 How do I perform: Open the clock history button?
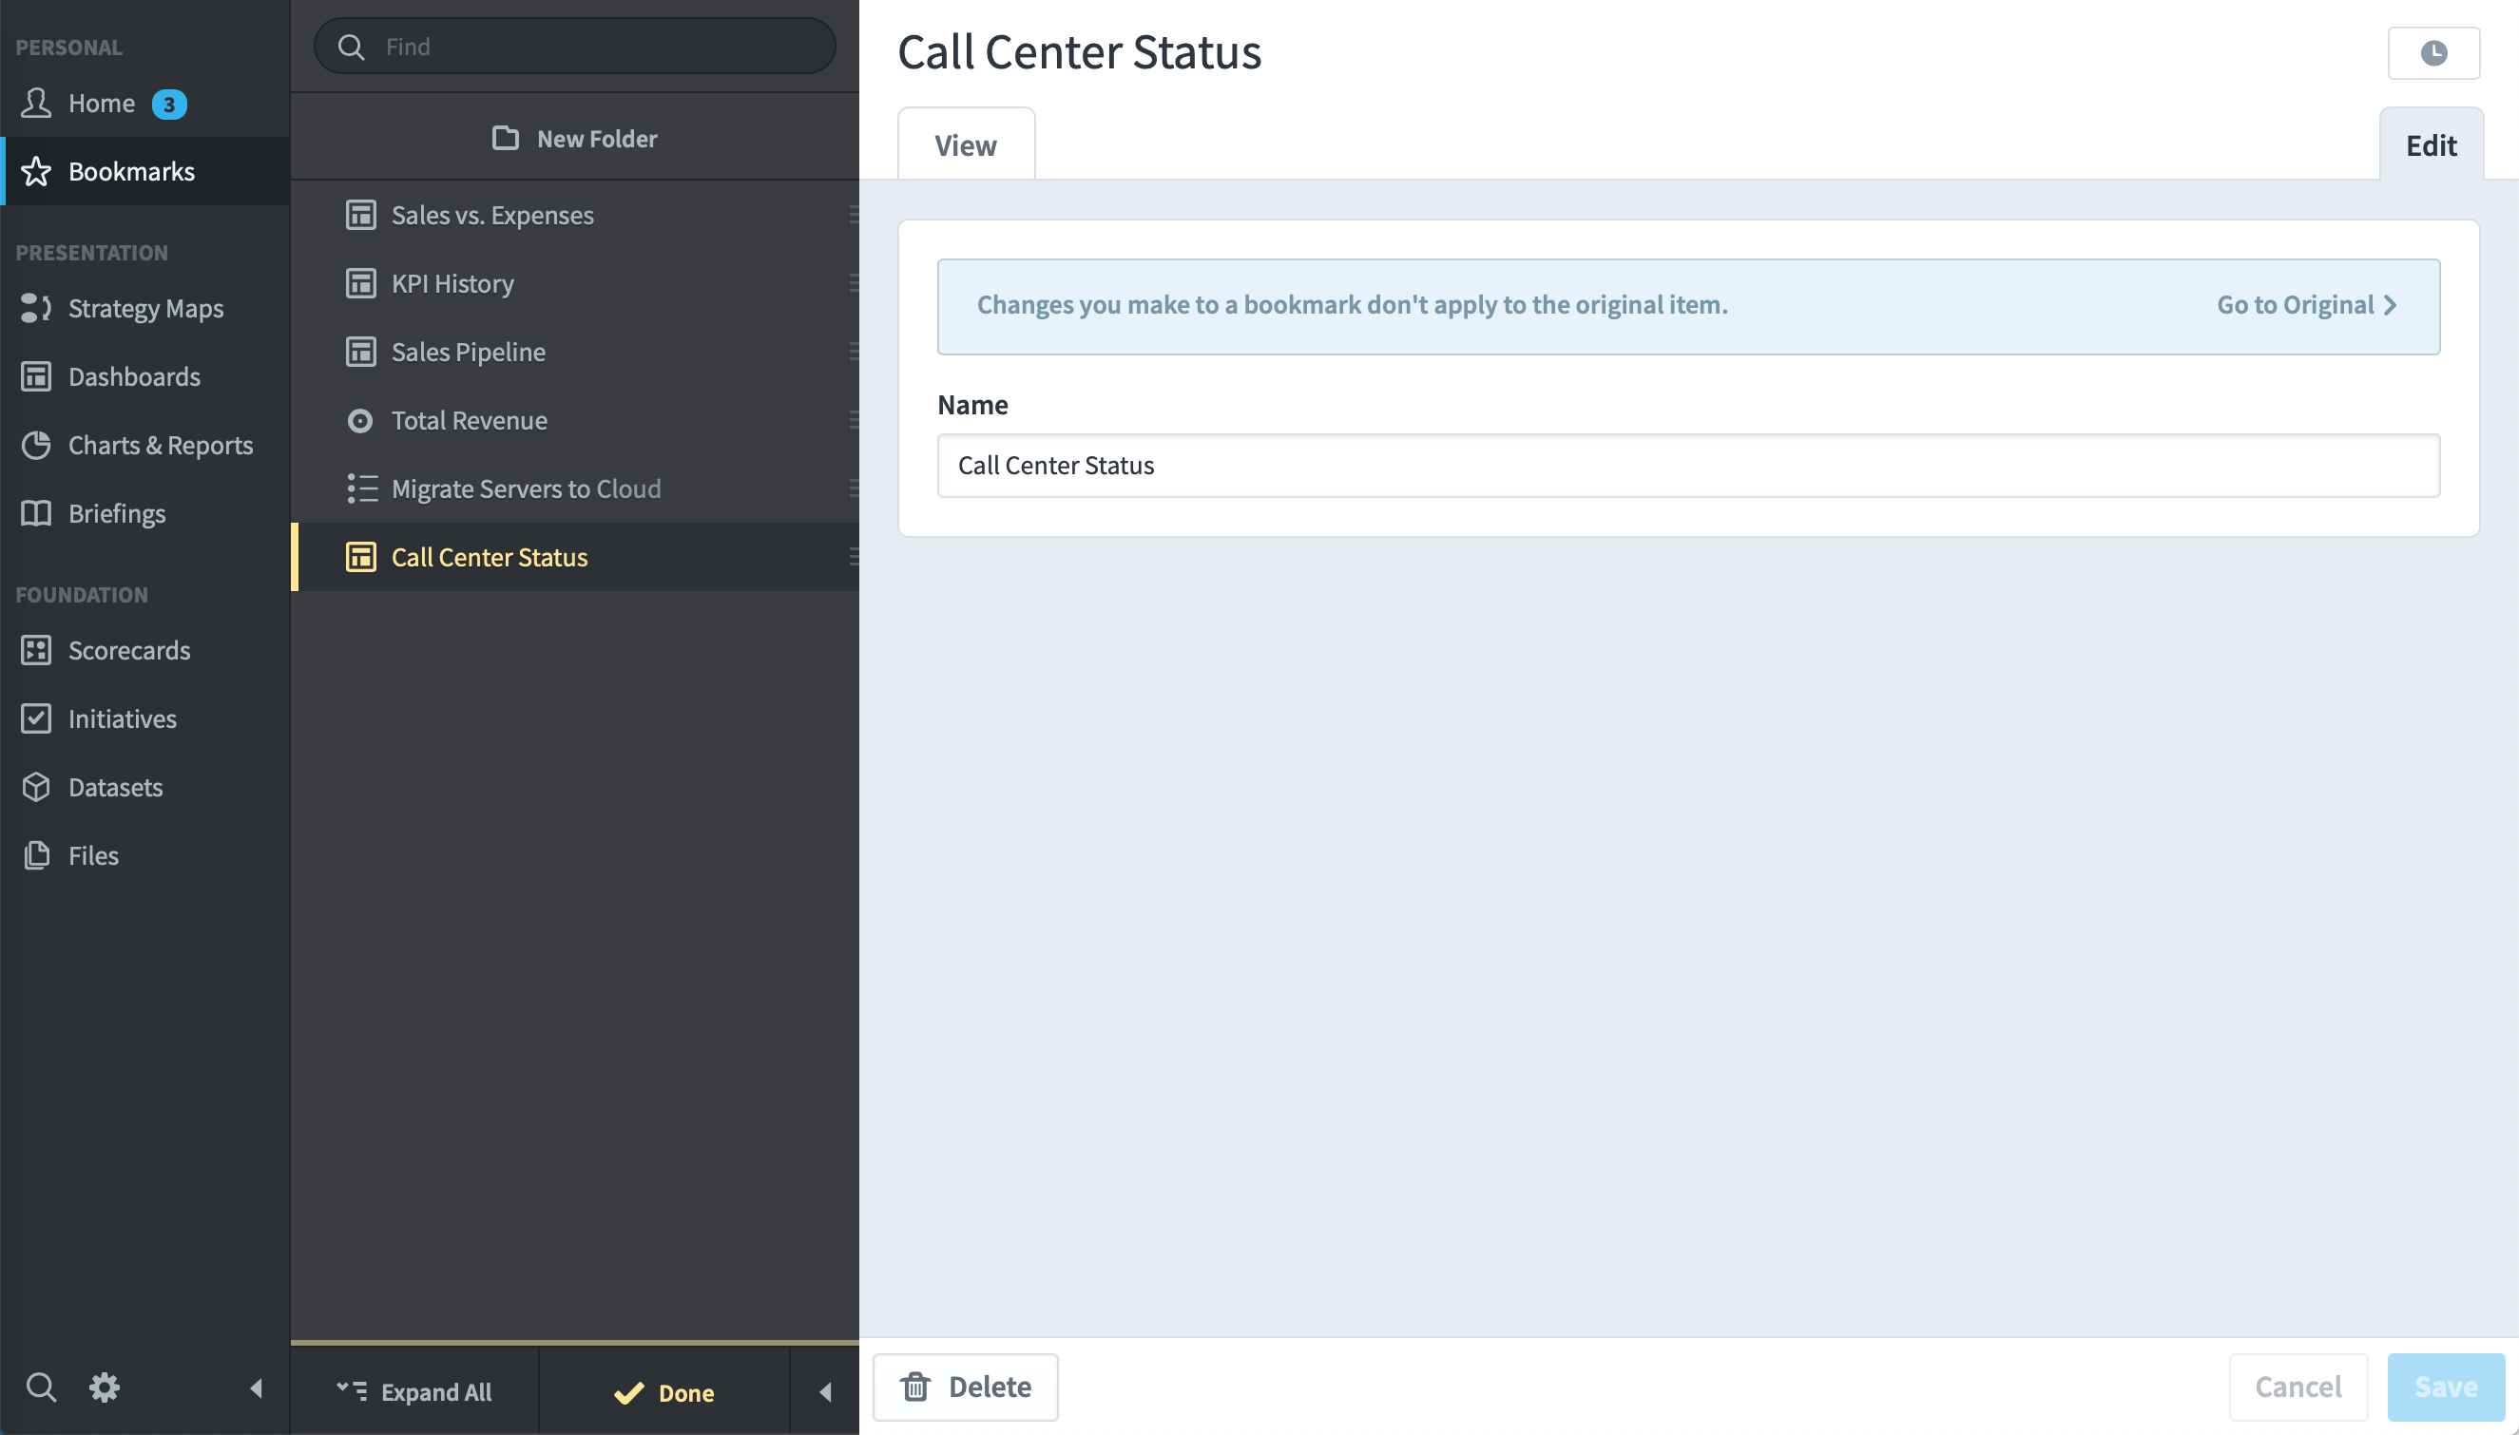pos(2433,53)
